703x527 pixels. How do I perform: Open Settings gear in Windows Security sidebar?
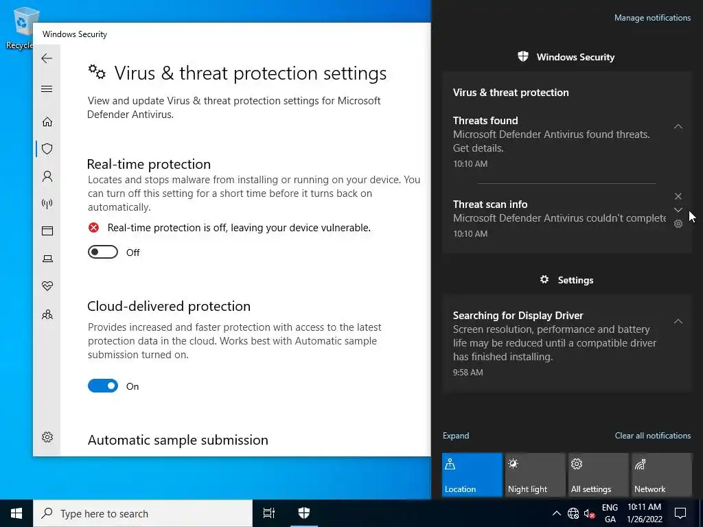point(47,437)
